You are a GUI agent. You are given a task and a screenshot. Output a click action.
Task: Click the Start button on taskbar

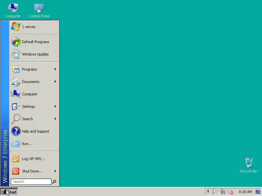coord(9,192)
